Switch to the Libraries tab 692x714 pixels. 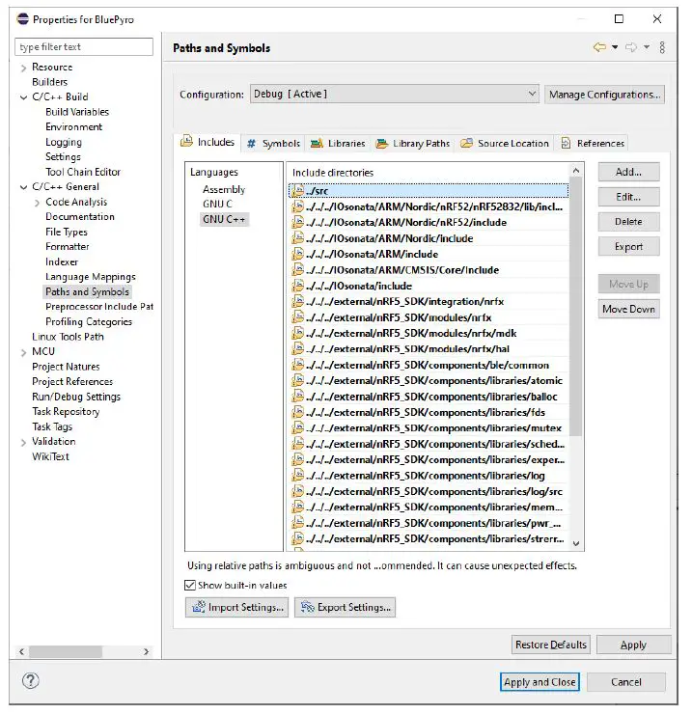[338, 144]
